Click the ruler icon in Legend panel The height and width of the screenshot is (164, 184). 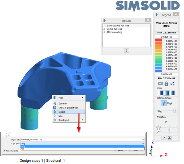161,83
